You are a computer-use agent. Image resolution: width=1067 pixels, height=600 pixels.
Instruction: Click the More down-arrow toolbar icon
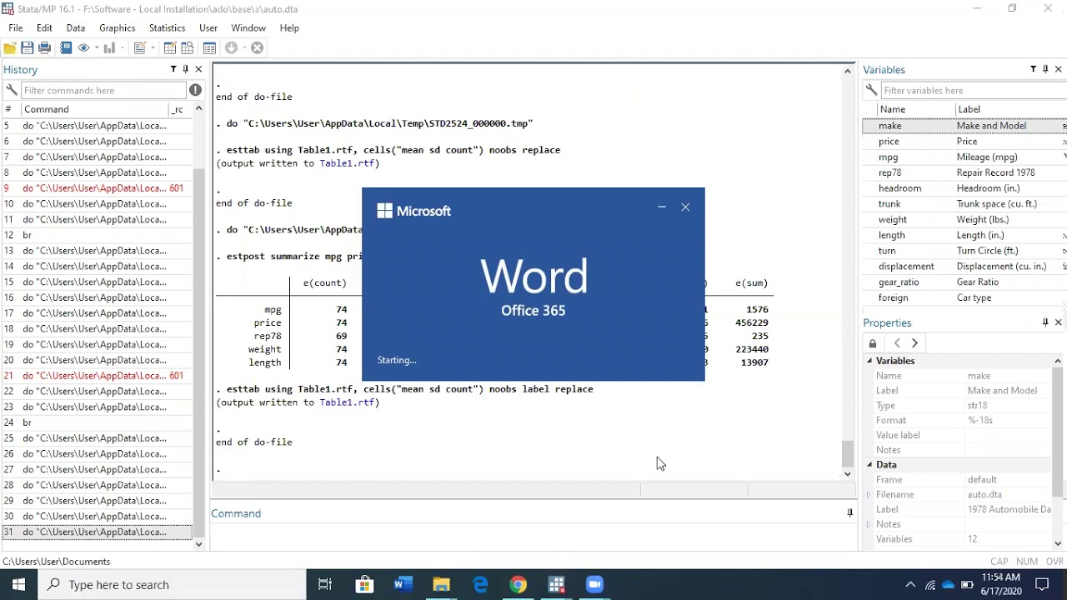[232, 48]
